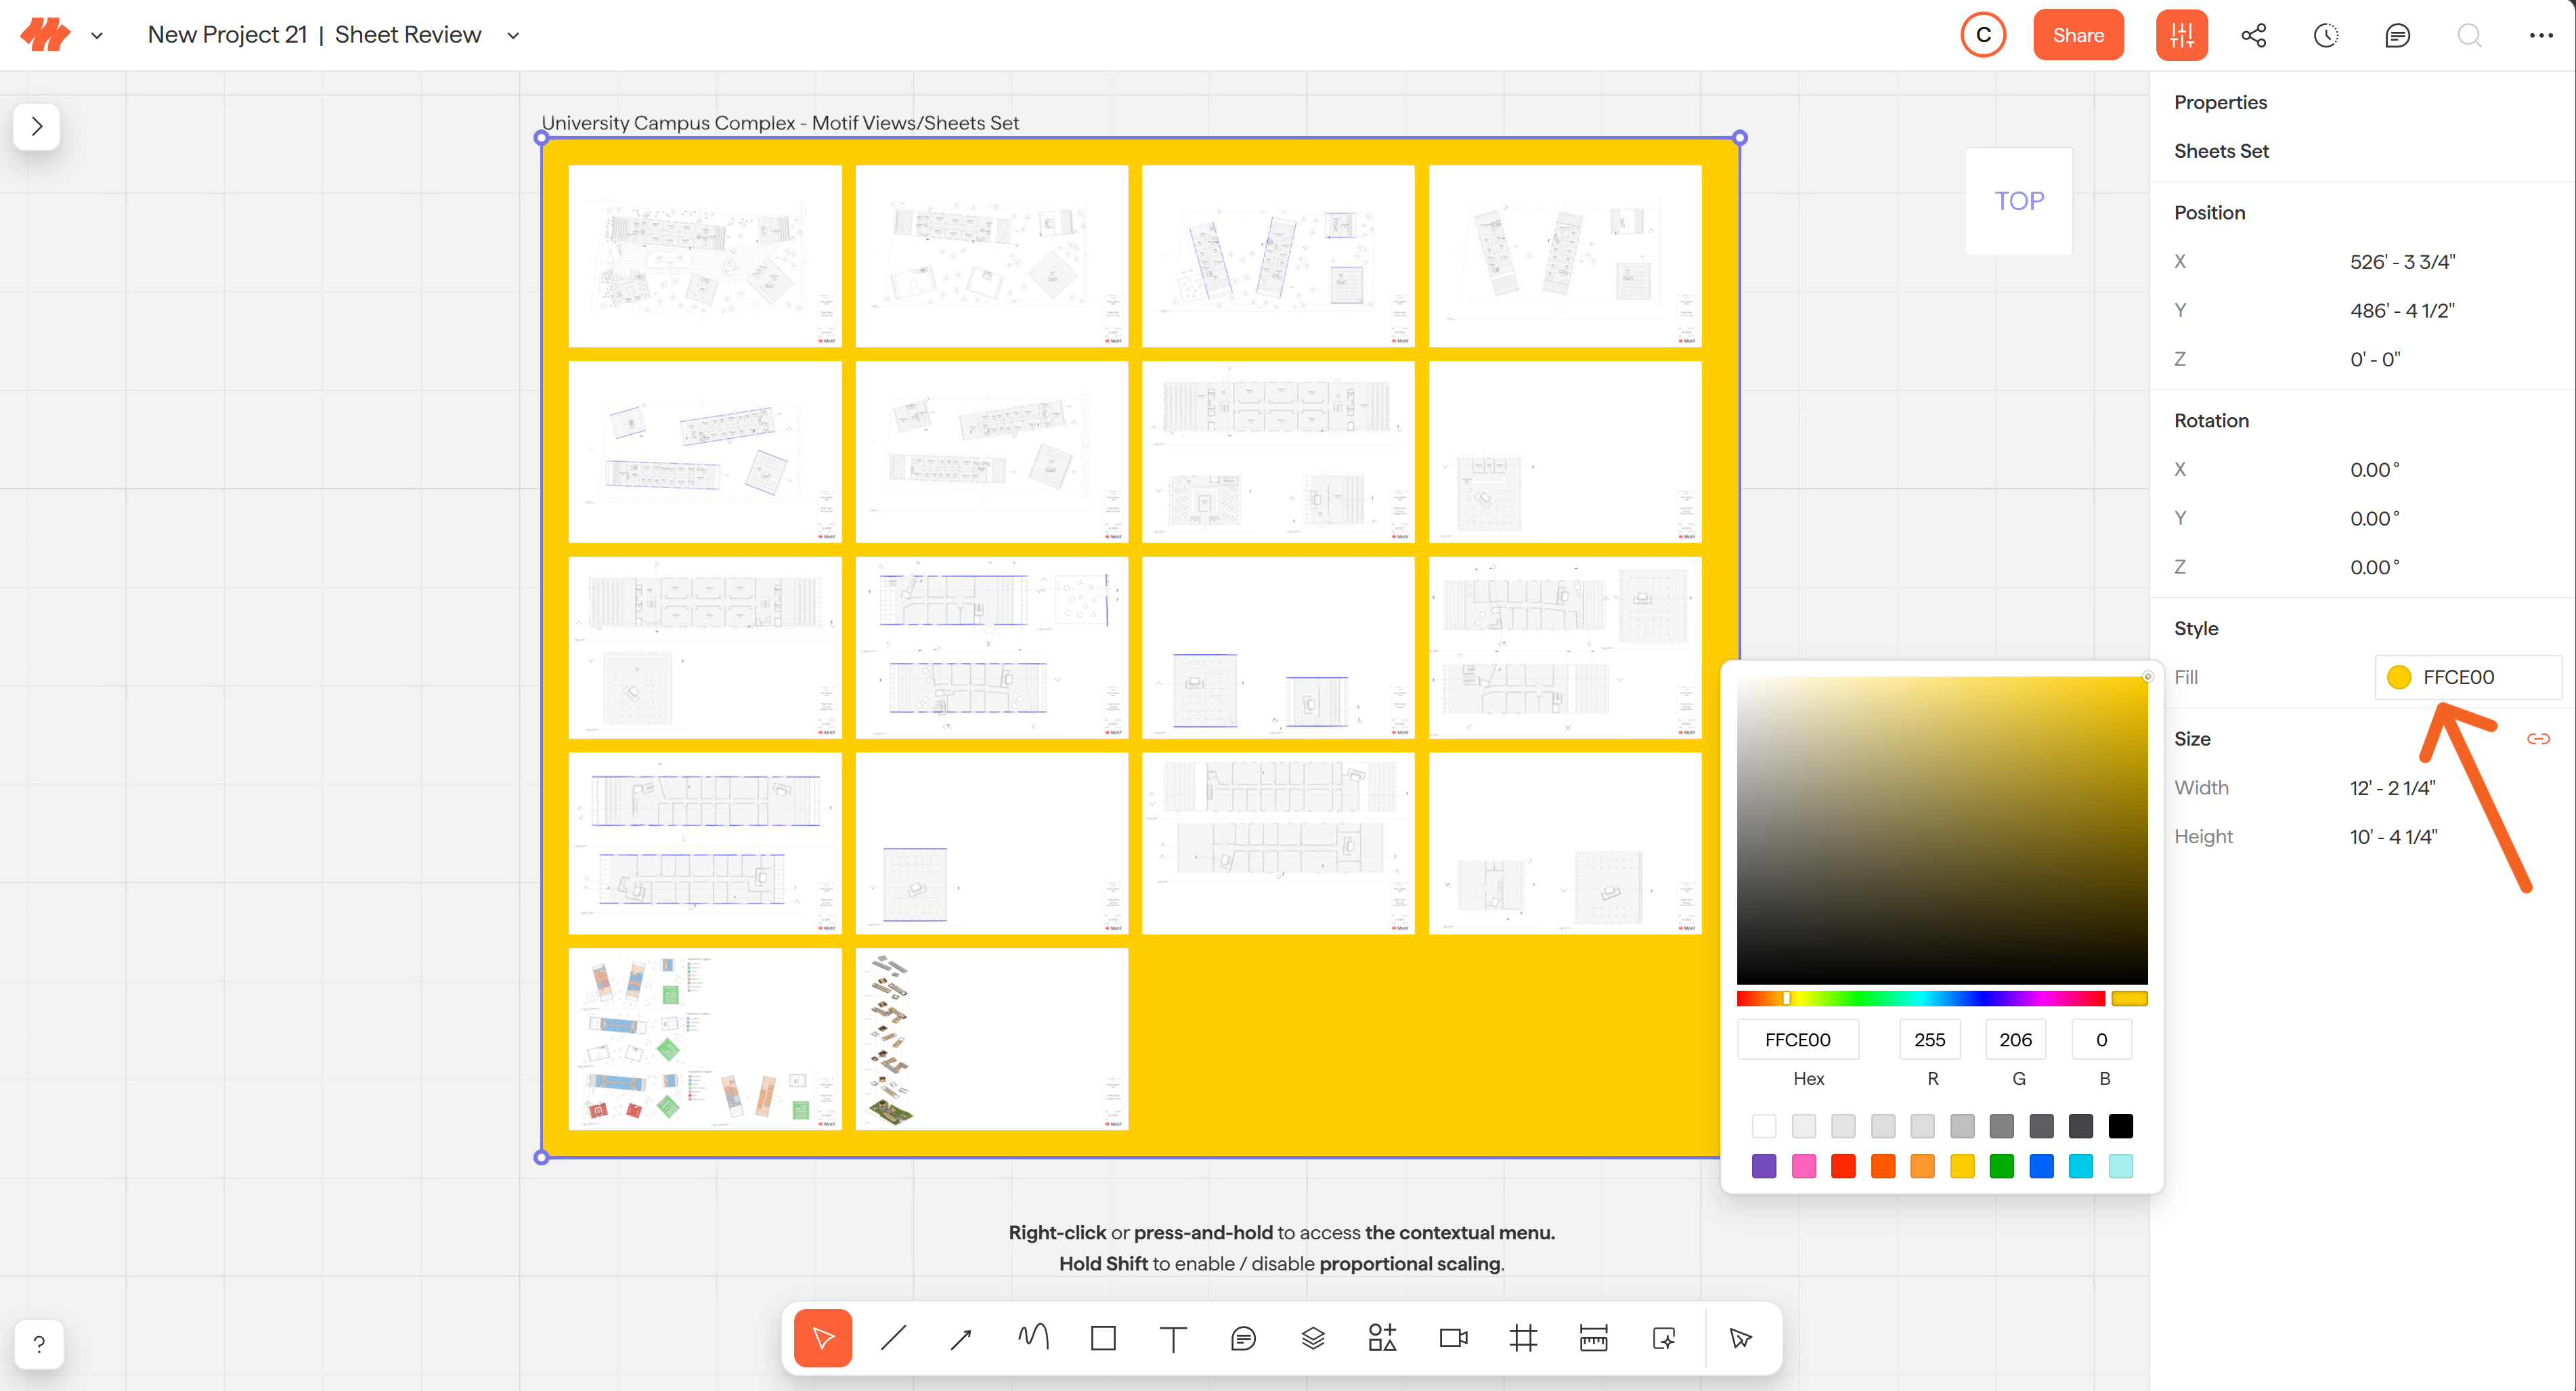This screenshot has height=1391, width=2576.
Task: Select the Measure ruler tool
Action: click(x=1593, y=1338)
